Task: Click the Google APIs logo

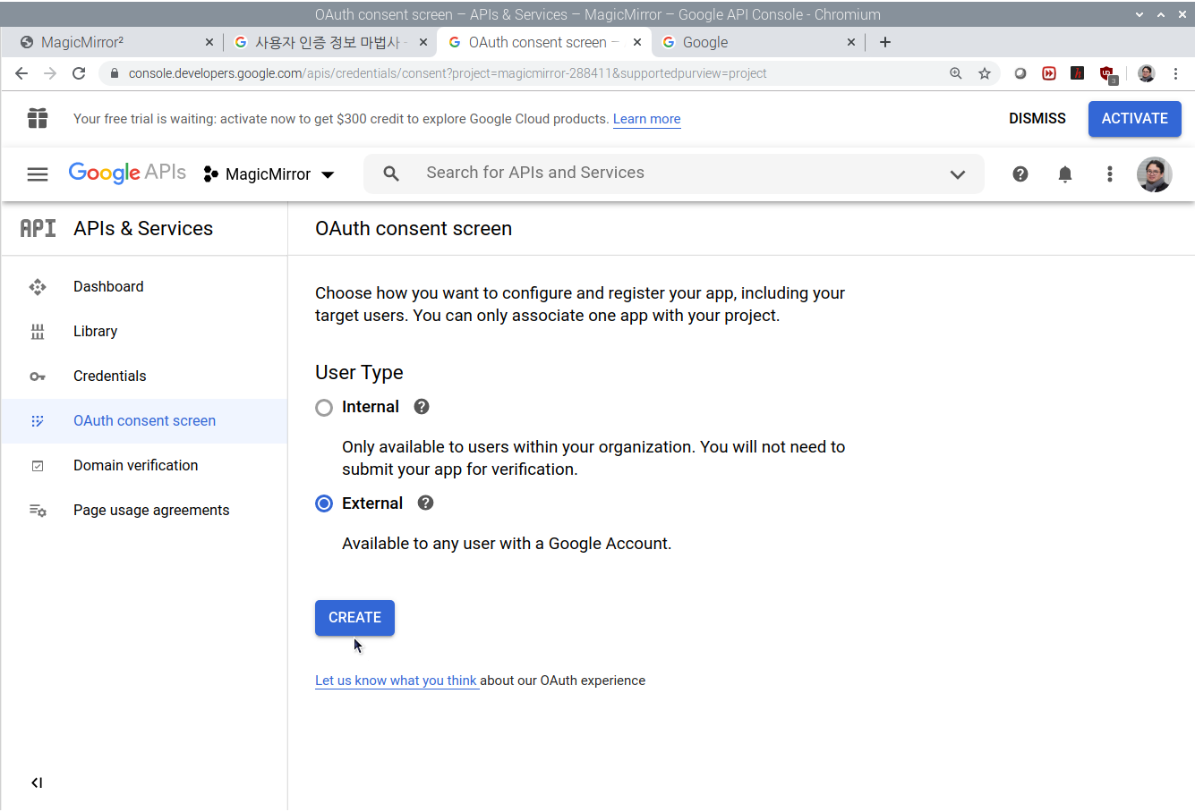Action: tap(127, 173)
